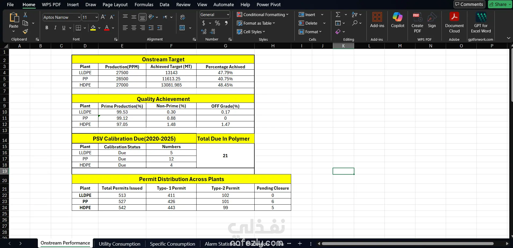Increase font size with the larger A icon
This screenshot has width=513, height=248.
point(103,17)
